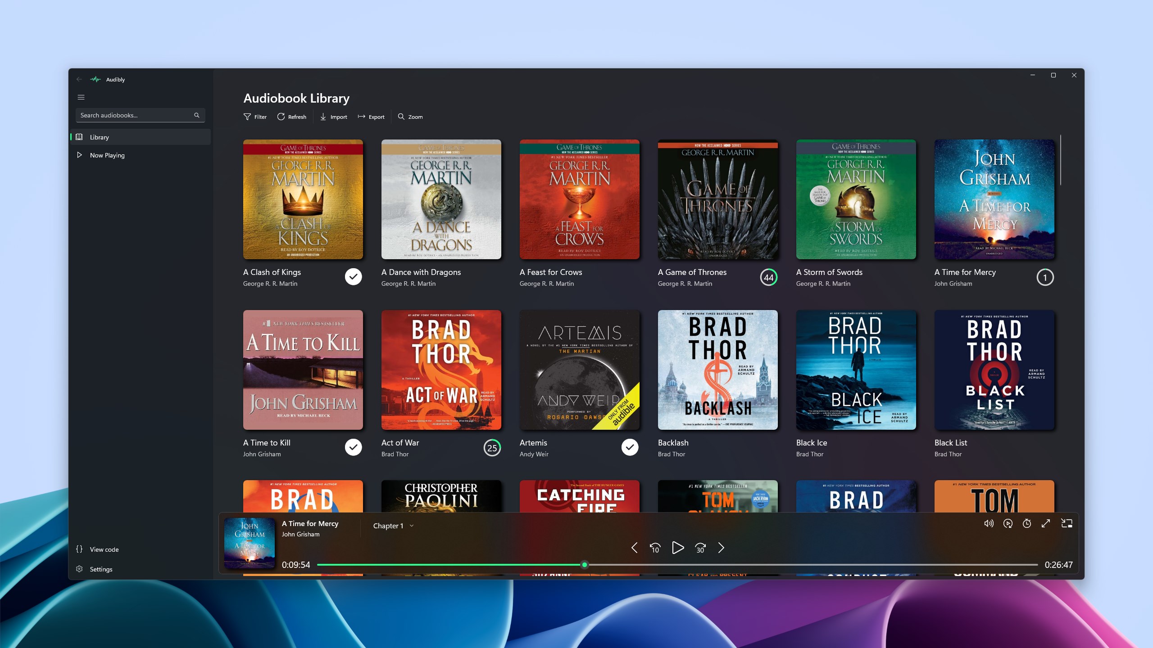Image resolution: width=1153 pixels, height=648 pixels.
Task: Open A Time for Mercy cover thumbnail
Action: pyautogui.click(x=250, y=543)
